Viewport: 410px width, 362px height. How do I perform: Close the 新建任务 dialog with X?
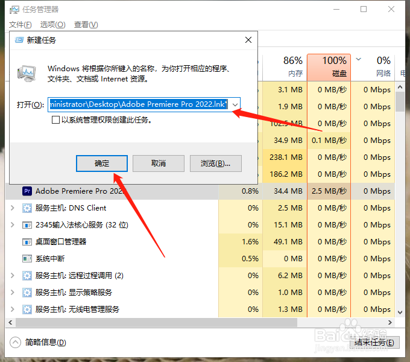pos(248,40)
